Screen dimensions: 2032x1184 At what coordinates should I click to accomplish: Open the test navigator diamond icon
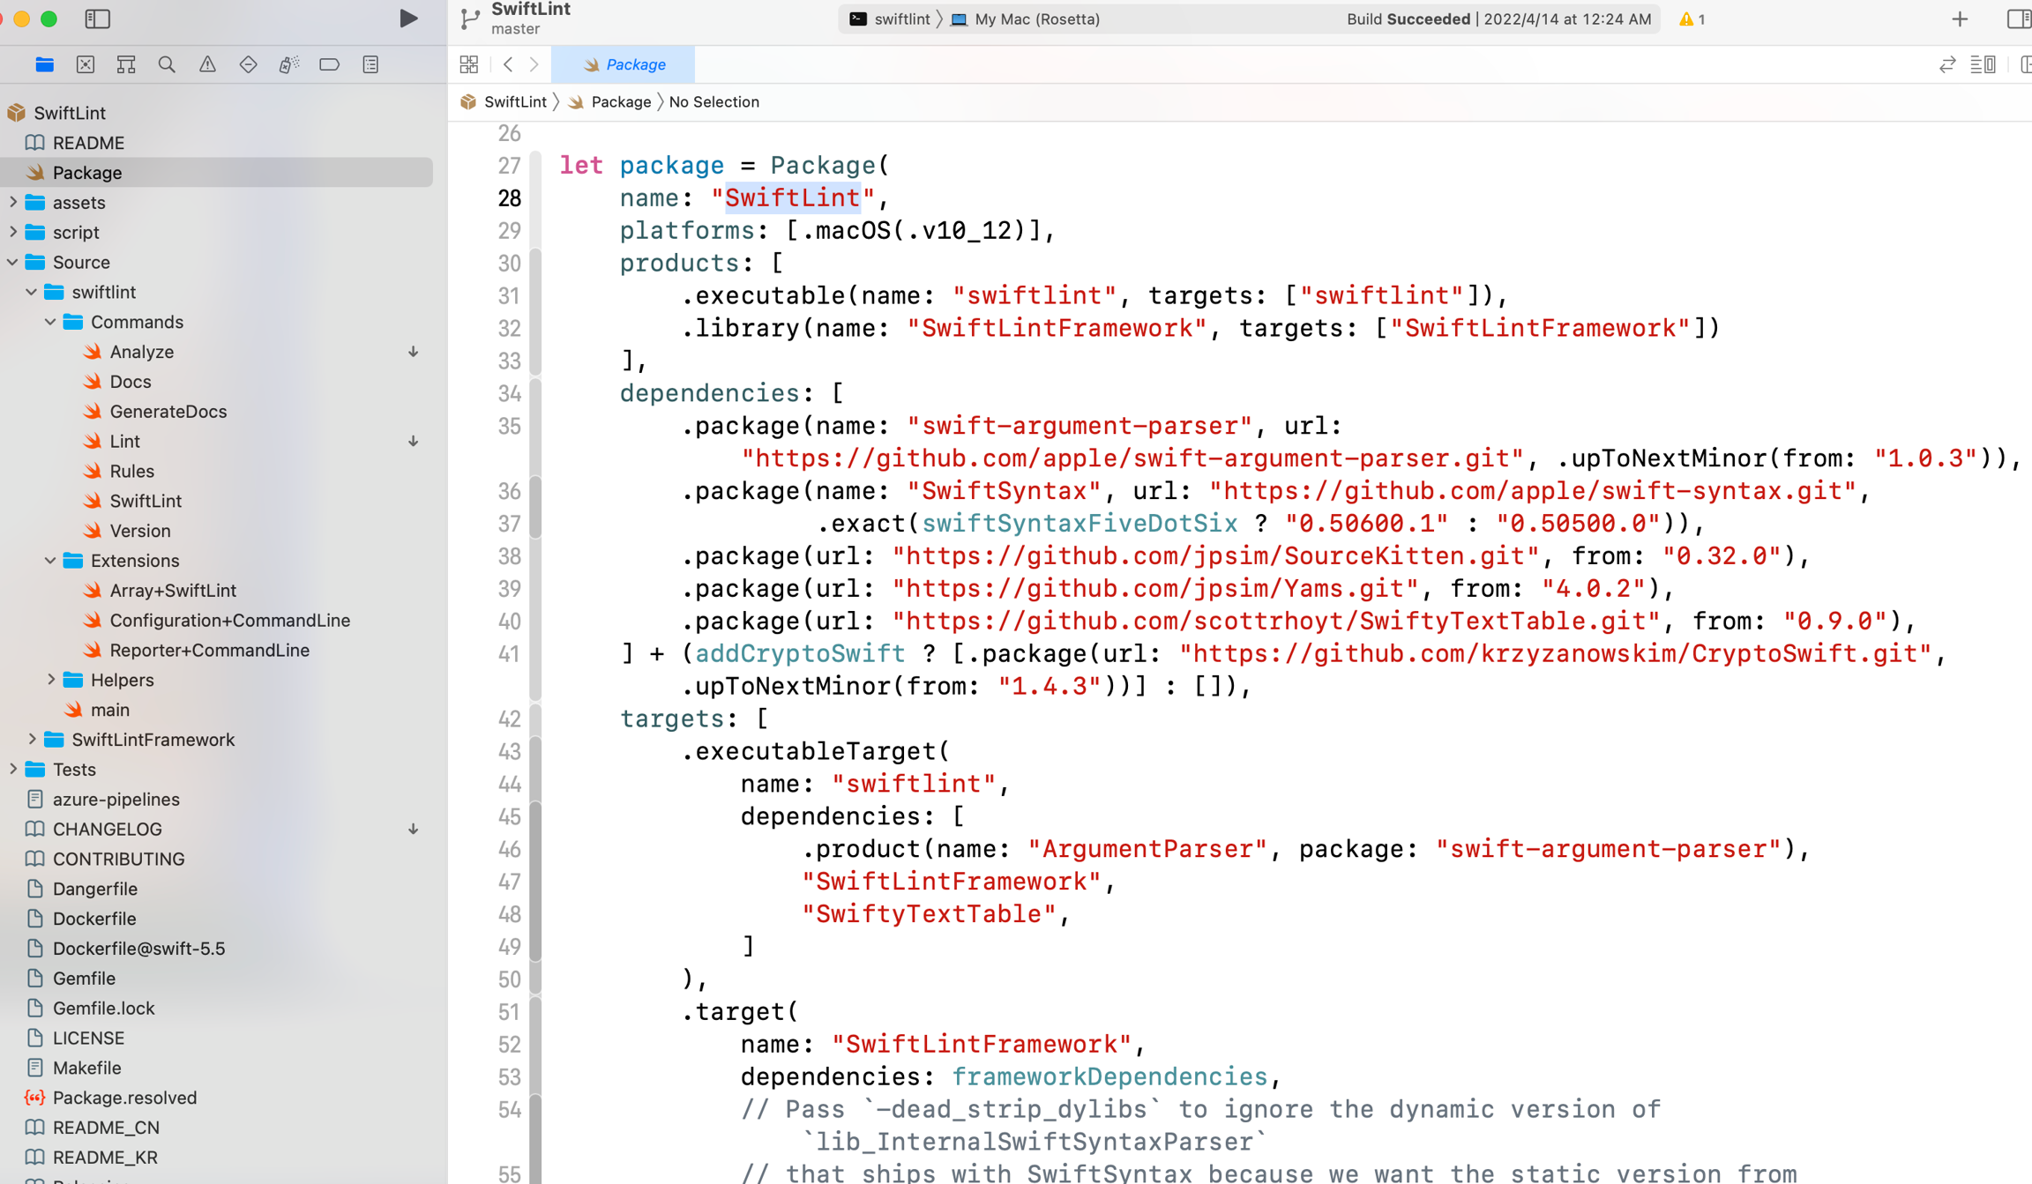pyautogui.click(x=248, y=64)
